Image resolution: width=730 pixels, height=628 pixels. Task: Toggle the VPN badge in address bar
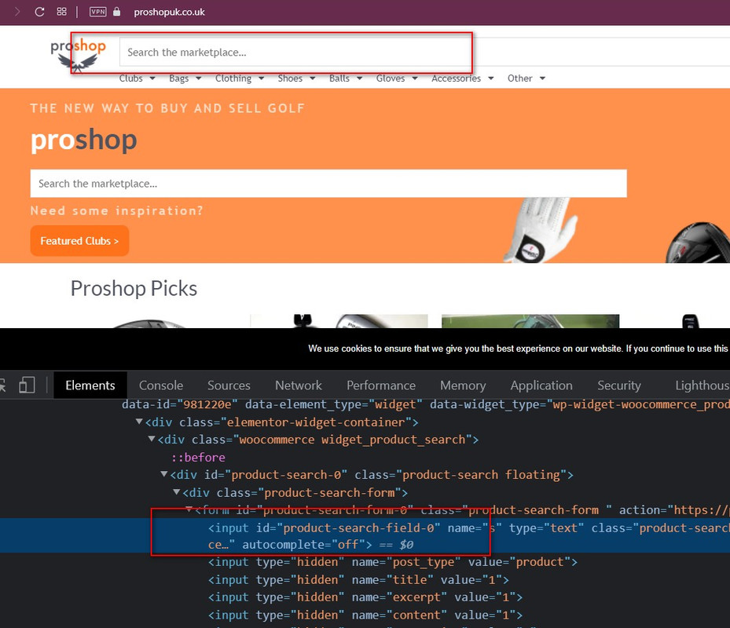tap(97, 12)
